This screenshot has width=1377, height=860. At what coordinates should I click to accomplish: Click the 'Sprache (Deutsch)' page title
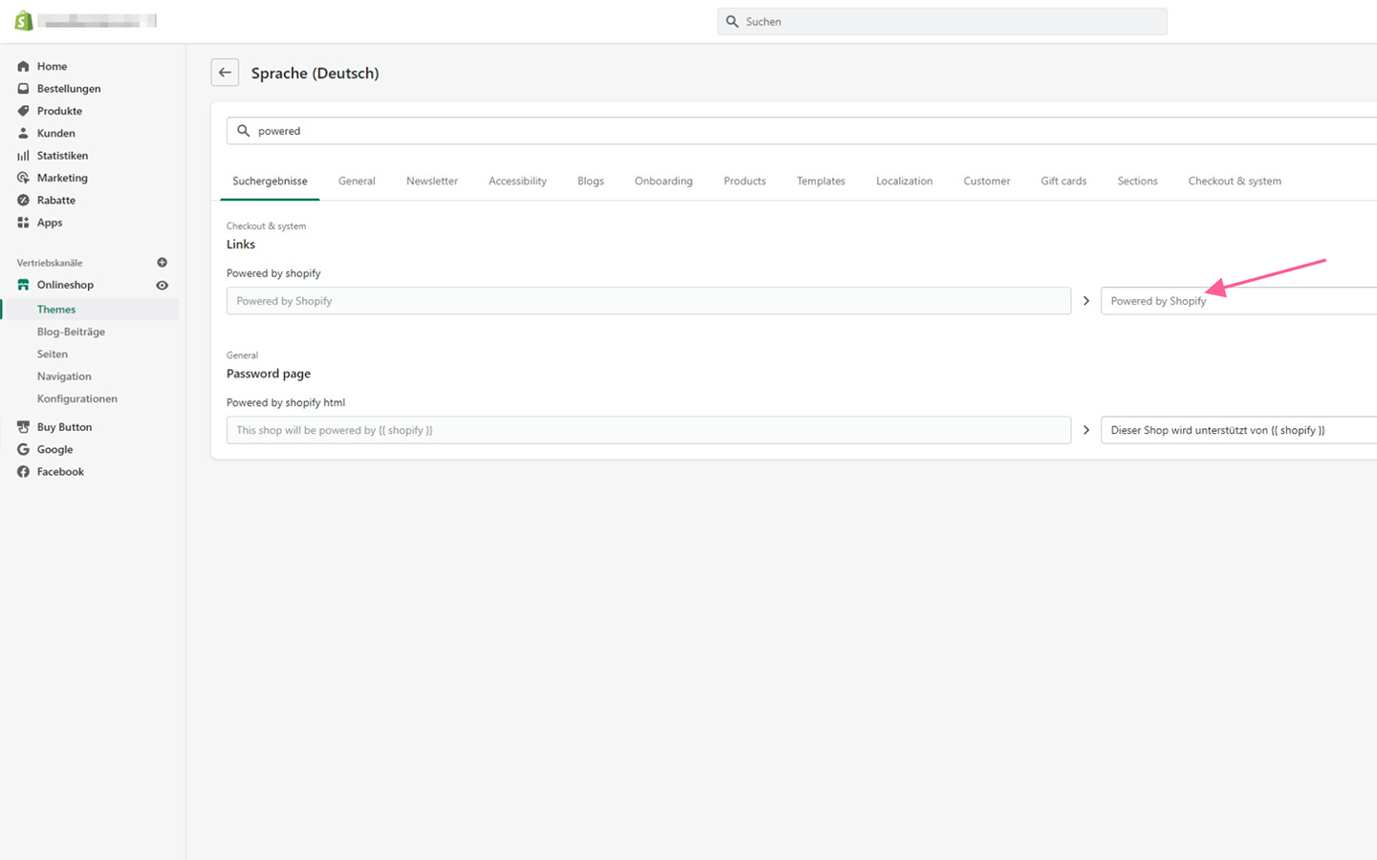pyautogui.click(x=315, y=73)
